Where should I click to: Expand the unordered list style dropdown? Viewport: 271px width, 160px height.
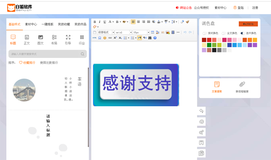(135, 38)
